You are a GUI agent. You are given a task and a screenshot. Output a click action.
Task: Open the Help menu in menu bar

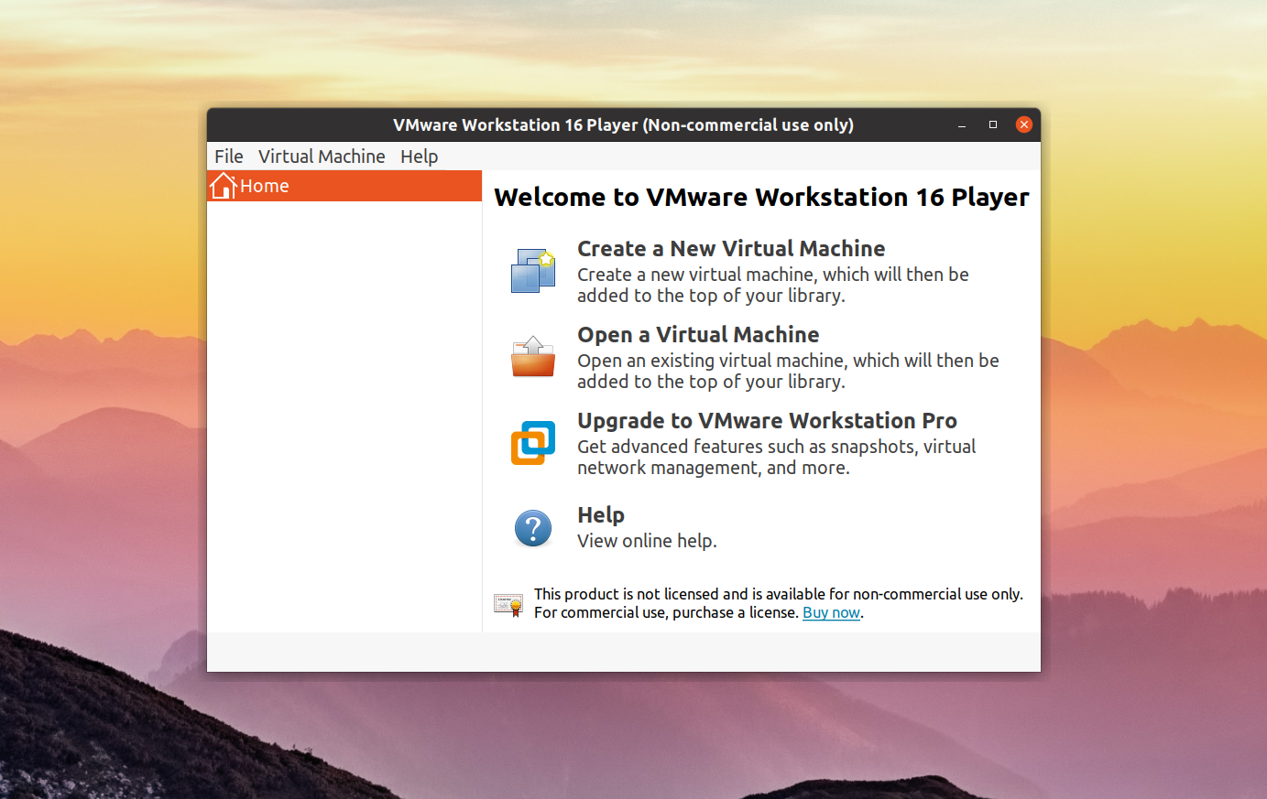[x=419, y=157]
